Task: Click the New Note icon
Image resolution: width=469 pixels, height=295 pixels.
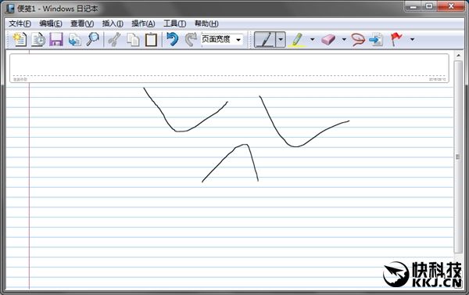Action: [20, 39]
